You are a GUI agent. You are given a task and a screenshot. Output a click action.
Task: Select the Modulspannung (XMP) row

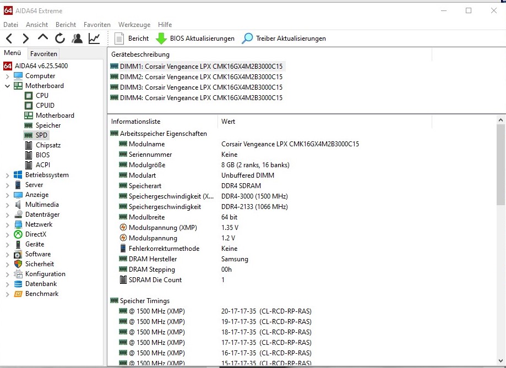point(178,228)
